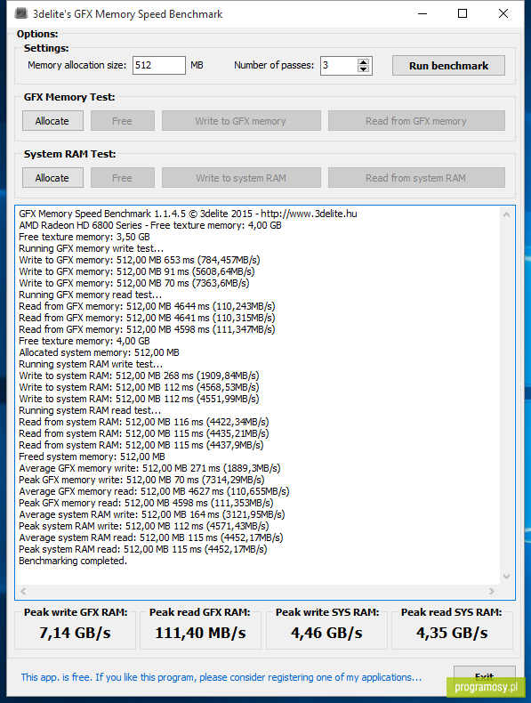Viewport: 531px width, 703px height.
Task: Click log line 'Free texture memory: 3,50 GB'
Action: tap(84, 237)
